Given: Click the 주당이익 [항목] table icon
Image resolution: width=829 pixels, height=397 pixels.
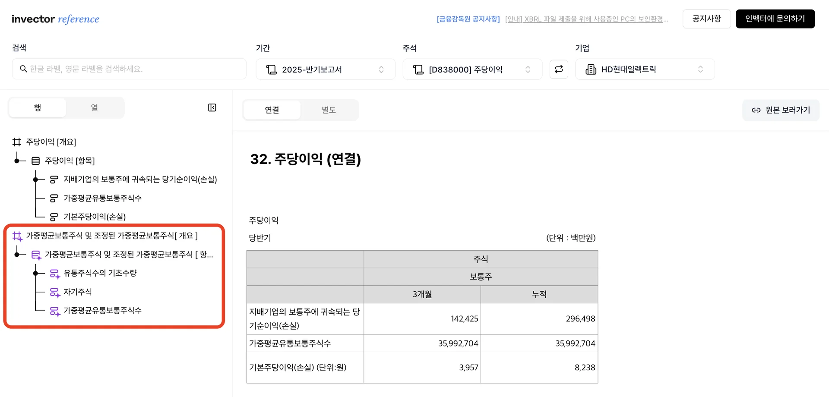Looking at the screenshot, I should click(36, 161).
